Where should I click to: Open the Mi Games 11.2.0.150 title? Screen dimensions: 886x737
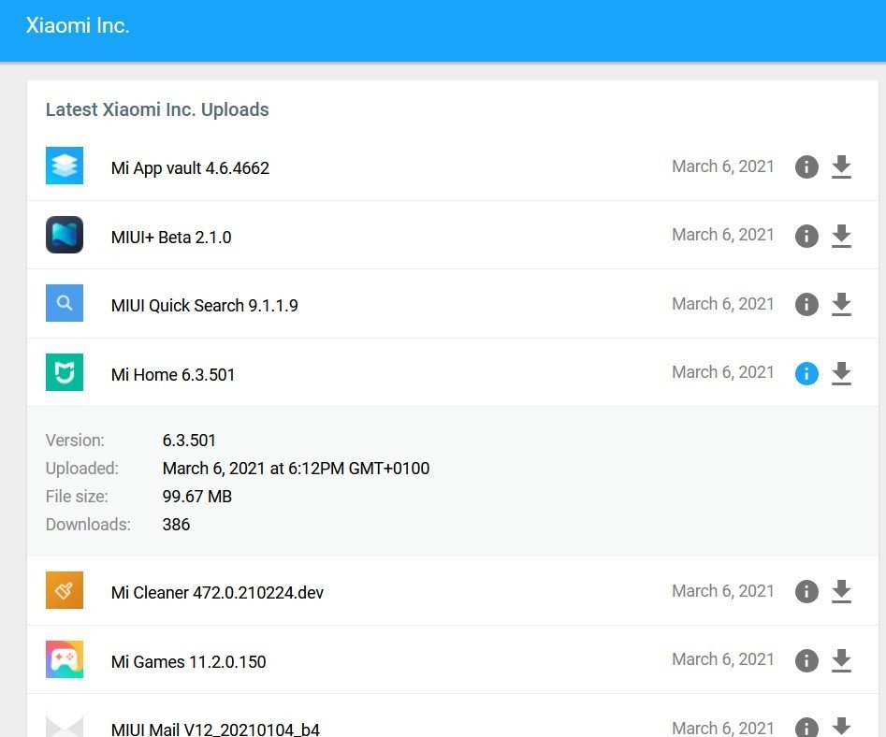(x=189, y=661)
